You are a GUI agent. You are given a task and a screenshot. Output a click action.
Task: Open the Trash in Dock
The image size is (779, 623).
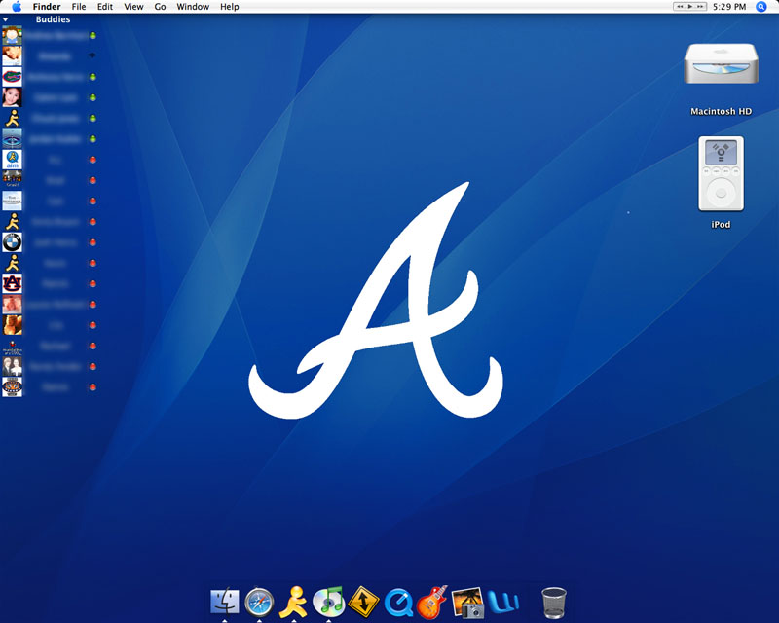[x=553, y=603]
